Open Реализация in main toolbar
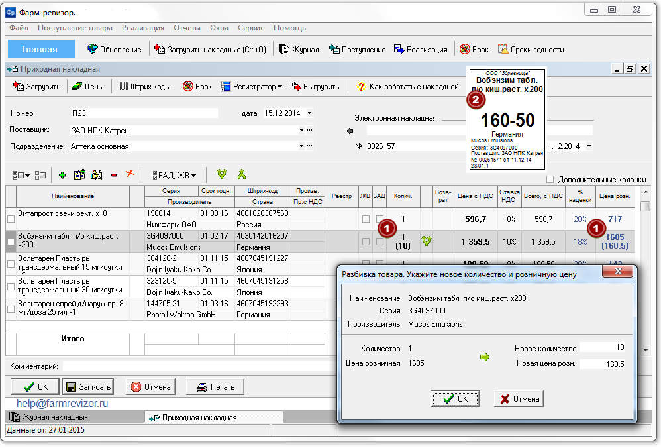This screenshot has width=661, height=448. click(x=421, y=49)
